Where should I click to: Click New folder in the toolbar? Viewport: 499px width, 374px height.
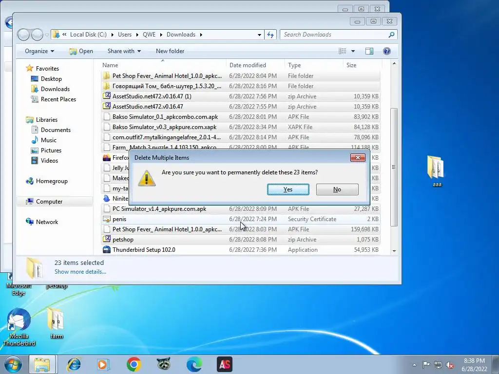tap(170, 51)
